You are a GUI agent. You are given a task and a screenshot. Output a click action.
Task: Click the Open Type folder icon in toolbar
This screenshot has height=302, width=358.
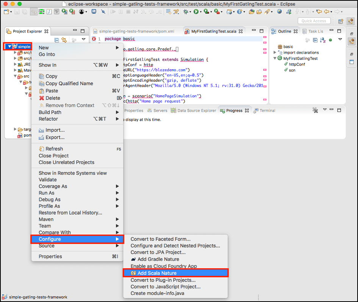(x=252, y=12)
